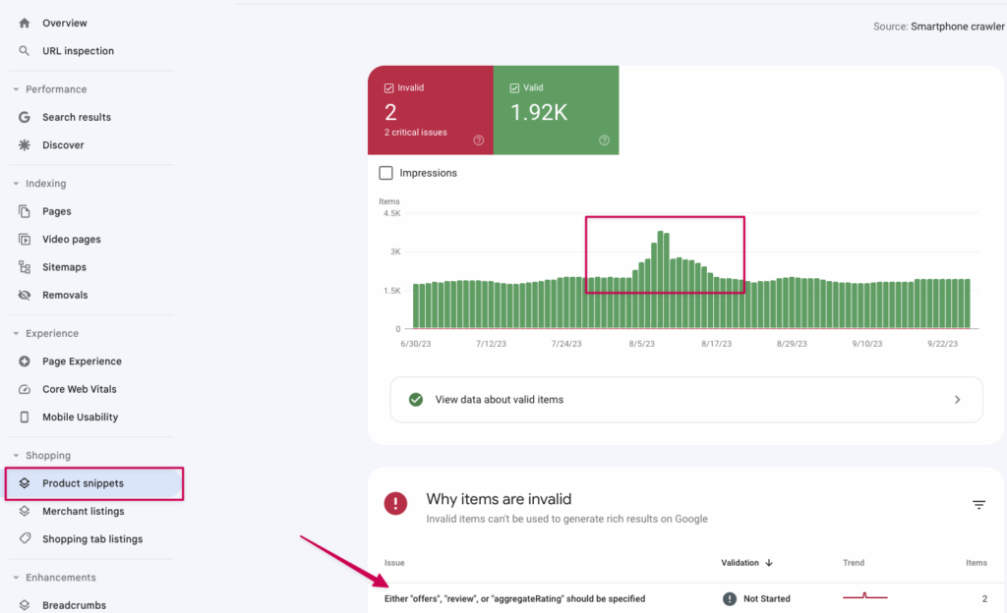The image size is (1007, 613).
Task: Click the red trend sparkline for the issue
Action: (863, 595)
